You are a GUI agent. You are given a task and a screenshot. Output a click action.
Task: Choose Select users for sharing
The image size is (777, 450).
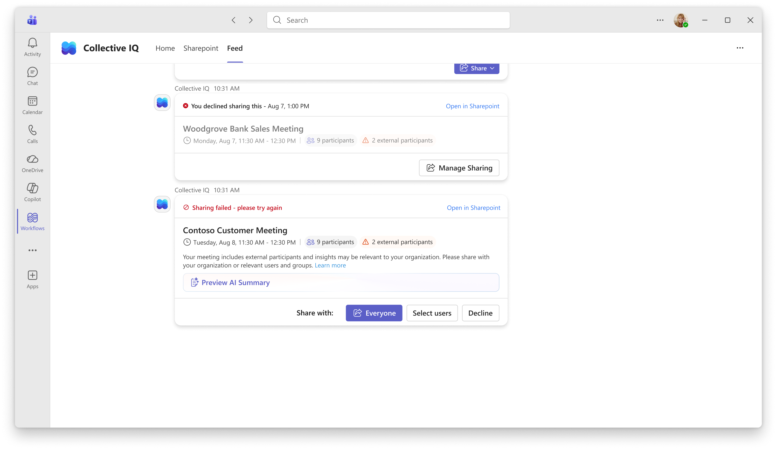[432, 313]
